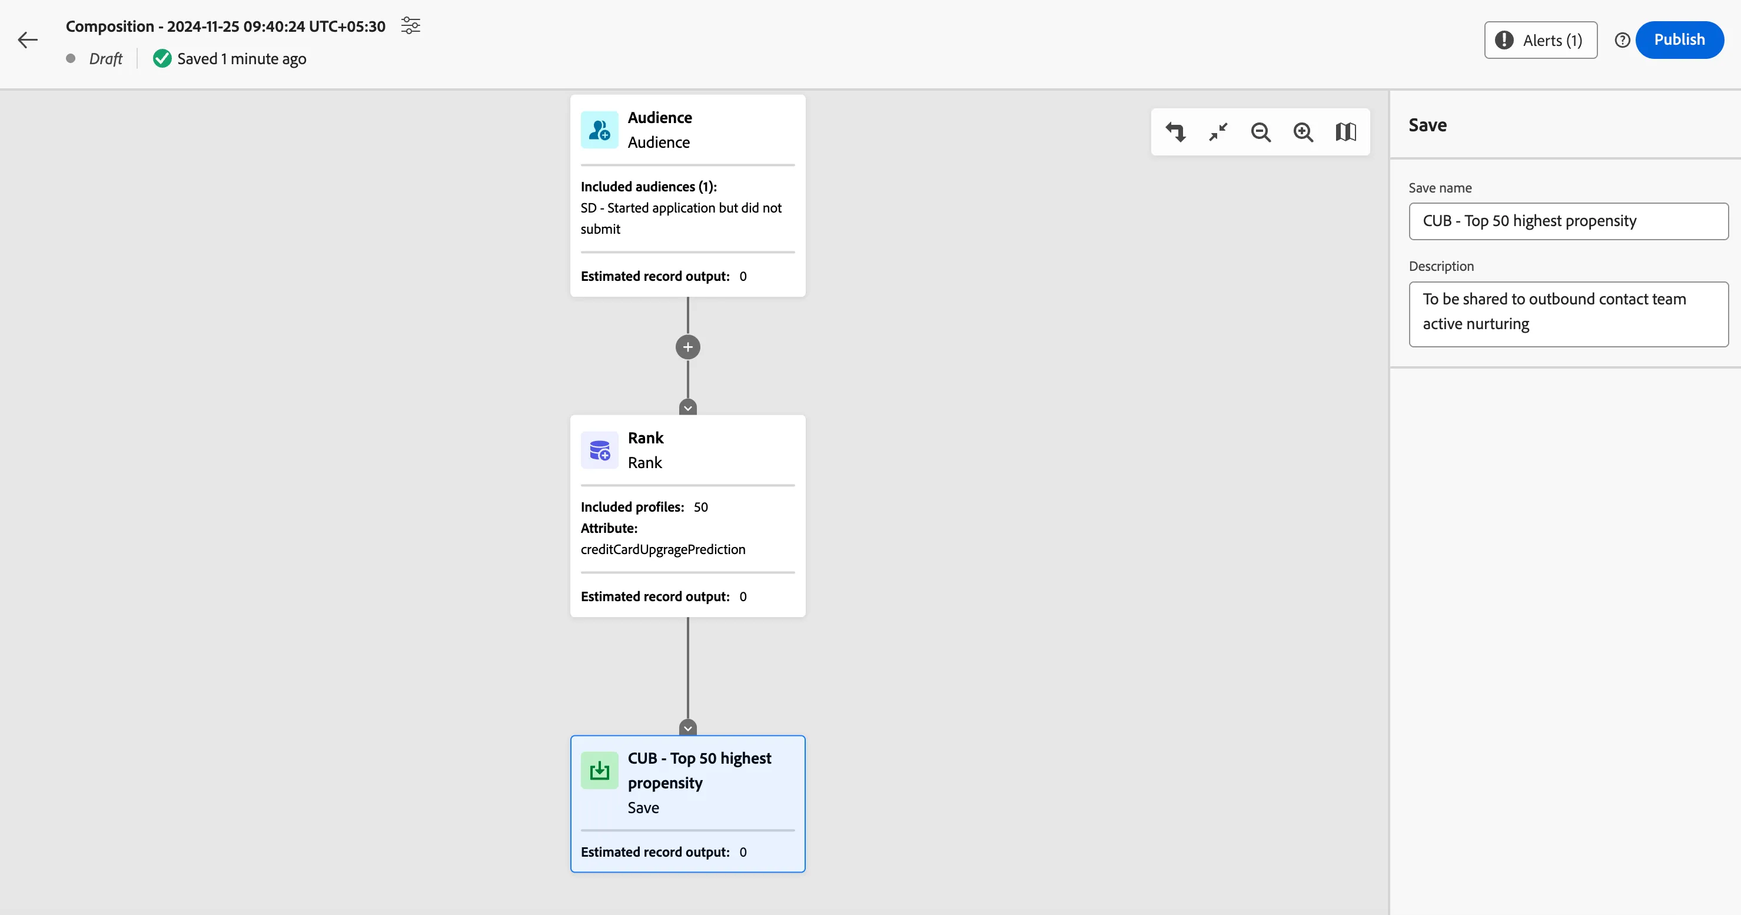Click 'Included profiles: 50' in Rank node
Screen dimensions: 1741x915
[x=644, y=507]
